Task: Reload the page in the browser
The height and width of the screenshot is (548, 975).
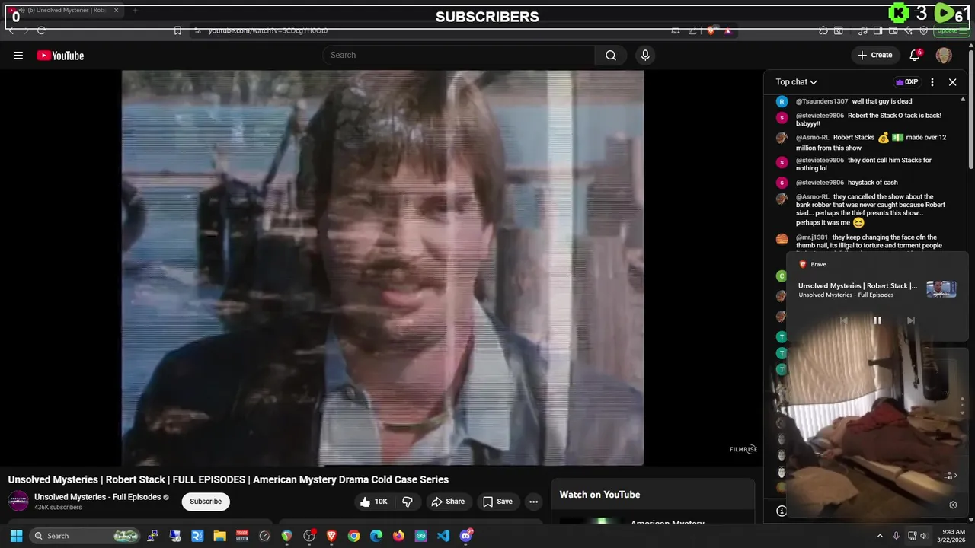Action: [x=41, y=30]
